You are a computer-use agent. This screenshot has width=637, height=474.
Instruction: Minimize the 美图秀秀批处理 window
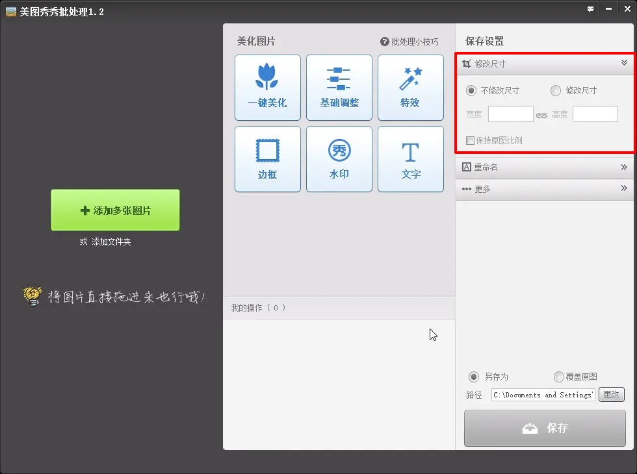(x=608, y=9)
